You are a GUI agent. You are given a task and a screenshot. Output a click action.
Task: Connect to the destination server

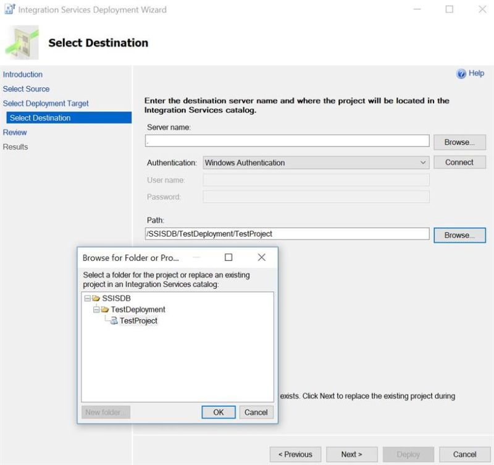pos(460,162)
